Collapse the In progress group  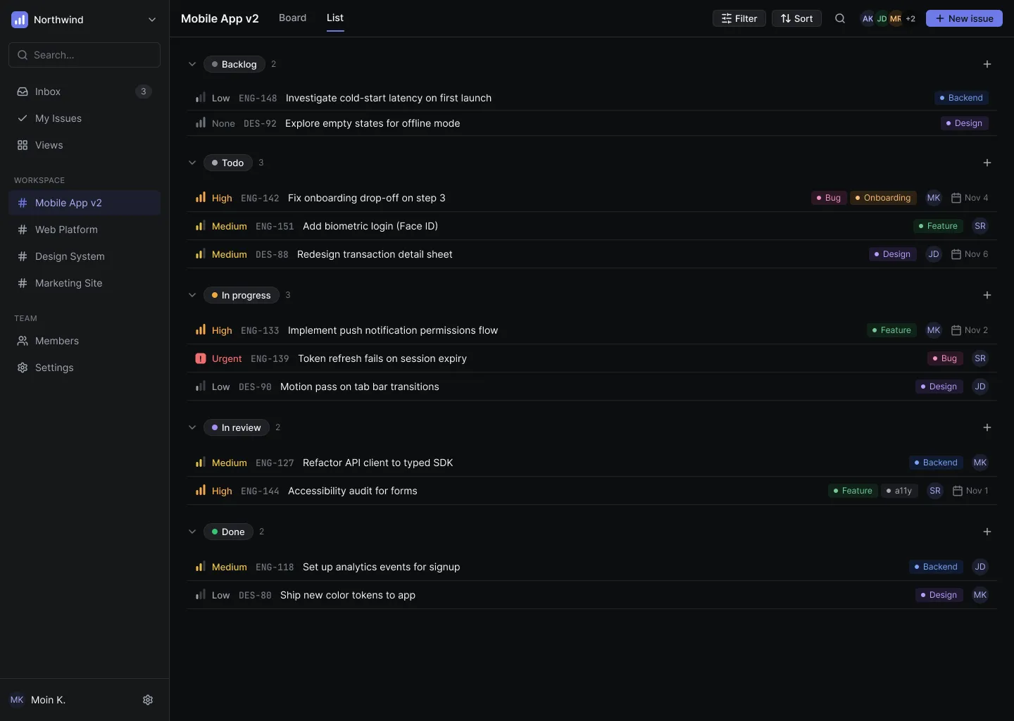coord(192,295)
